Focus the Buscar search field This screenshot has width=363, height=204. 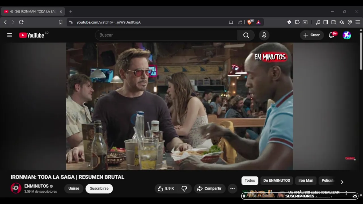coord(166,35)
